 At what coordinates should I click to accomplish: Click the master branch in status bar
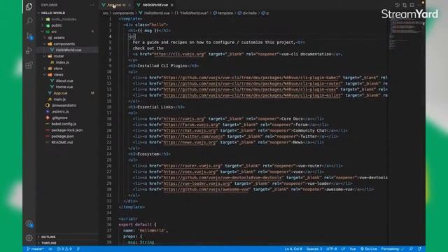click(x=35, y=249)
